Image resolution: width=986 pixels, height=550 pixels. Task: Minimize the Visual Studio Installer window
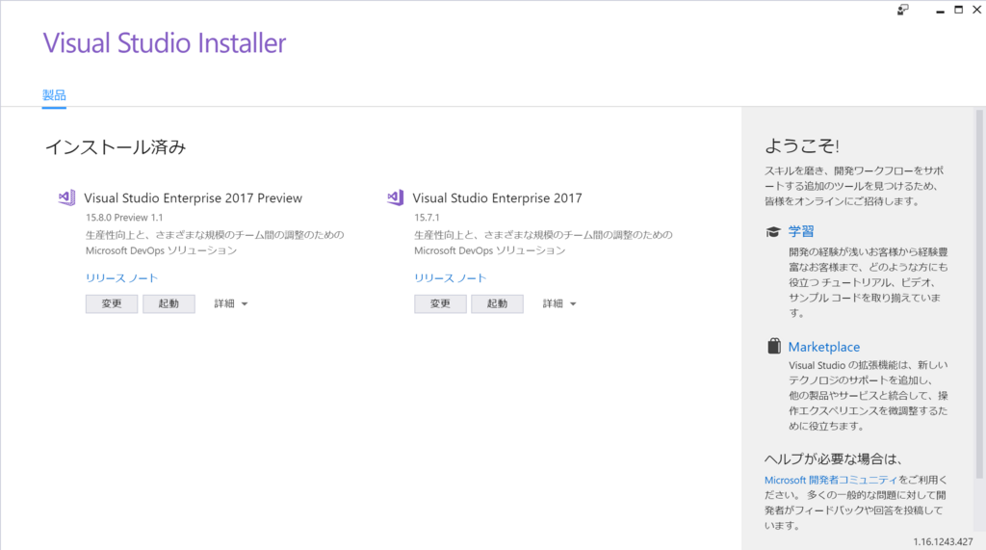[940, 10]
